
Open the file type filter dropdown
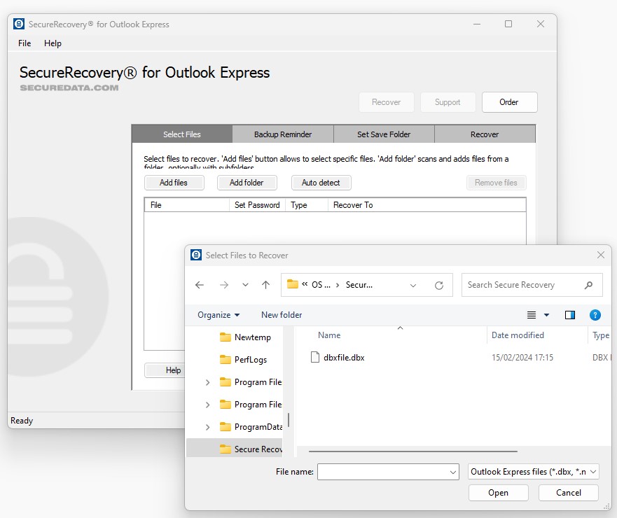(534, 472)
